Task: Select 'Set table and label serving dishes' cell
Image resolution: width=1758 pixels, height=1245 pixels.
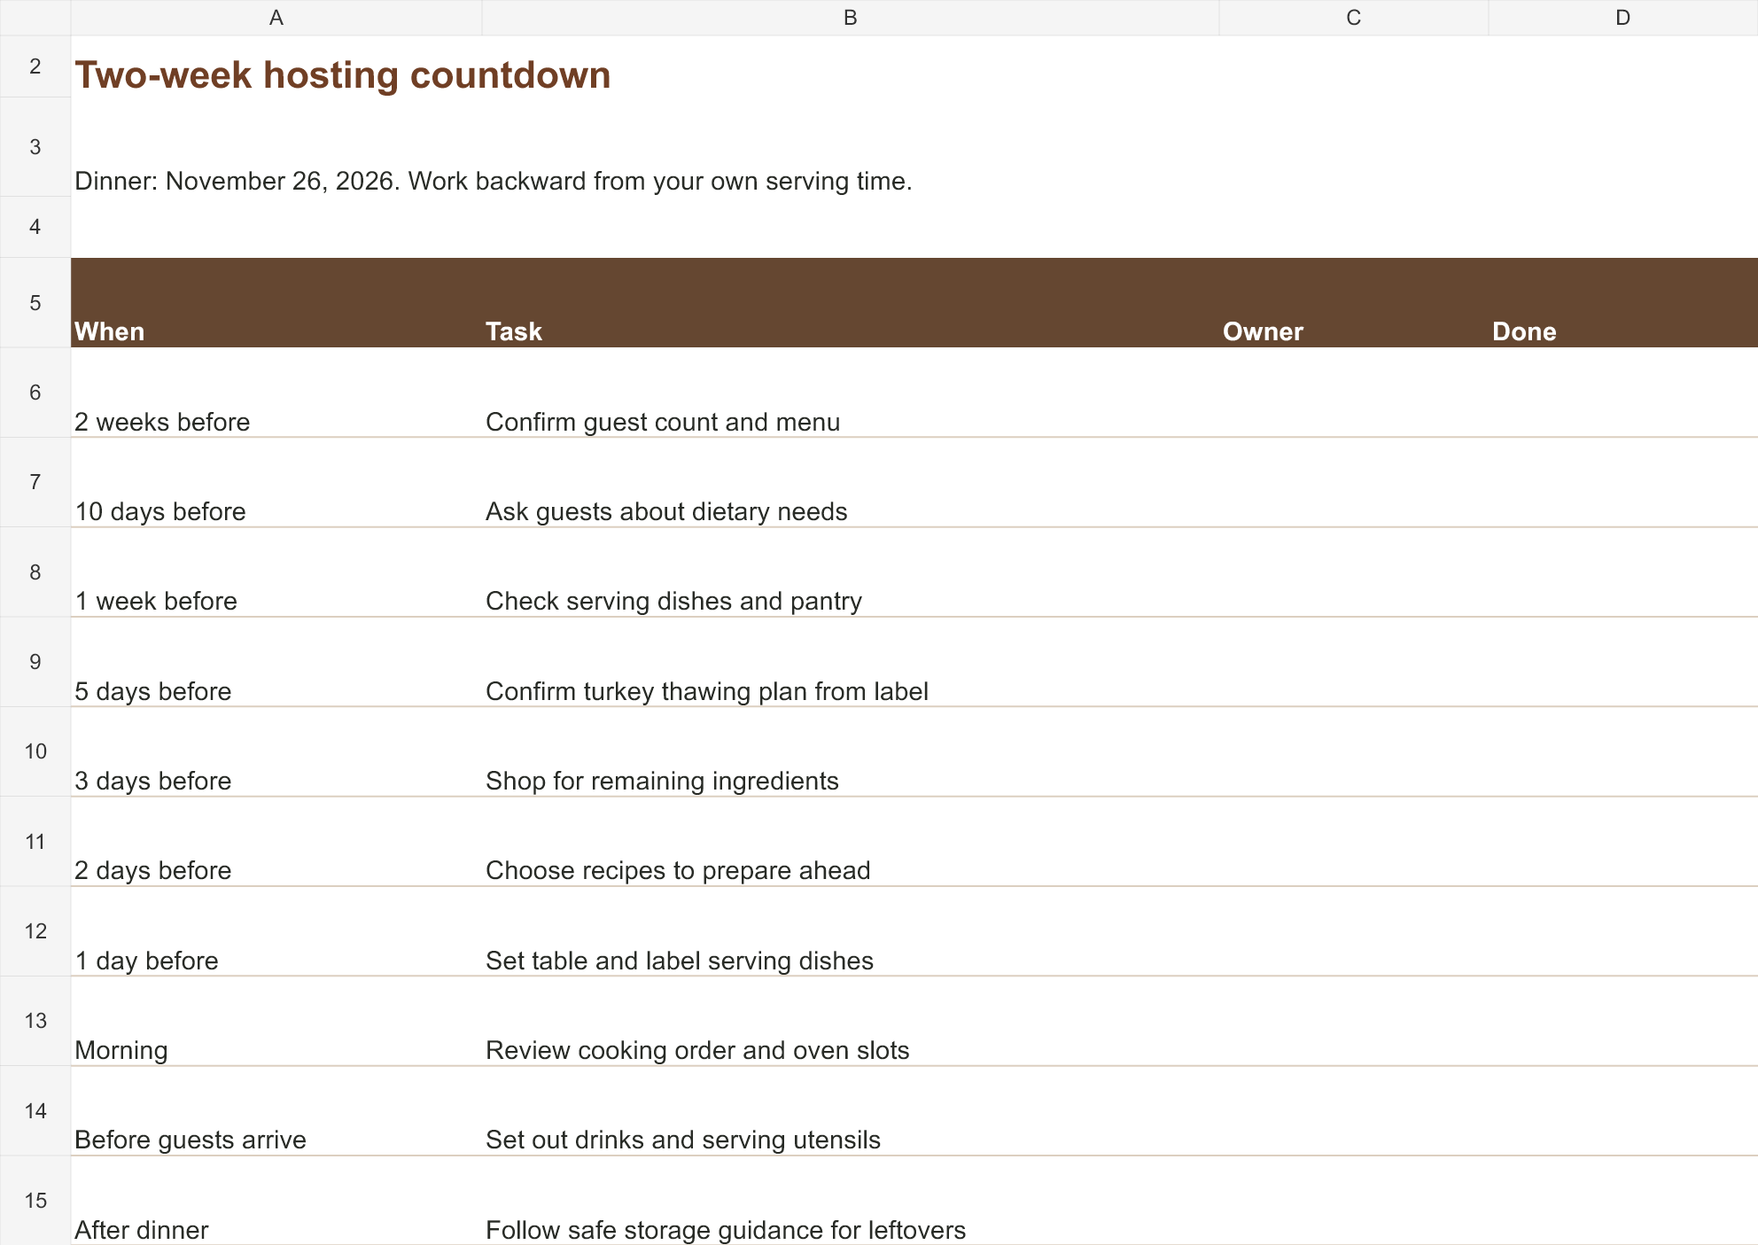Action: 851,931
